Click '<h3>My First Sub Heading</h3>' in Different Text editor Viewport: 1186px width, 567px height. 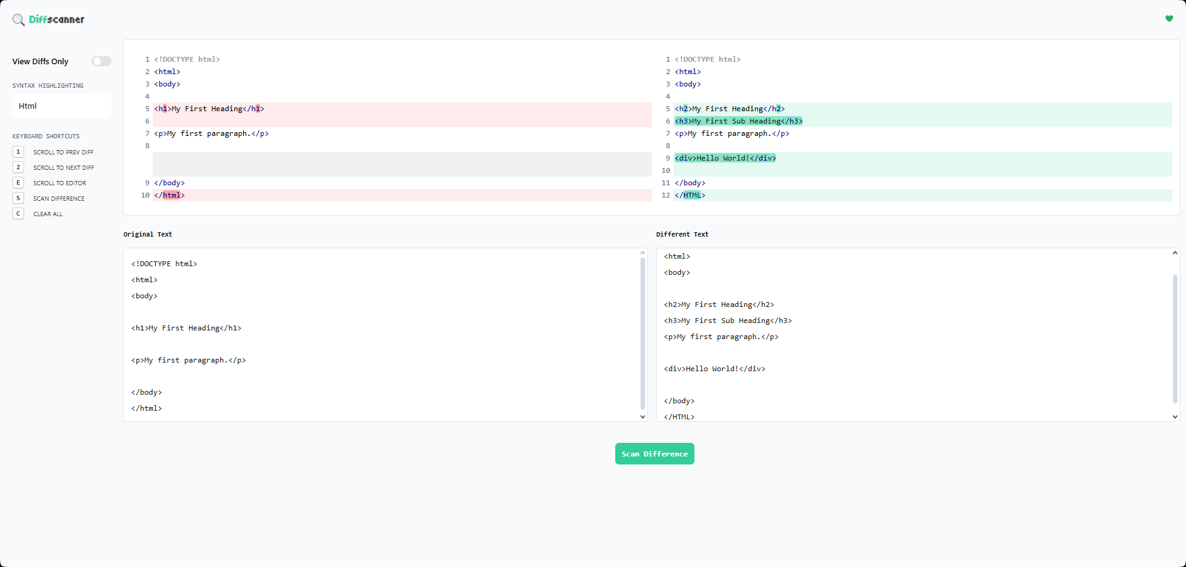point(728,321)
